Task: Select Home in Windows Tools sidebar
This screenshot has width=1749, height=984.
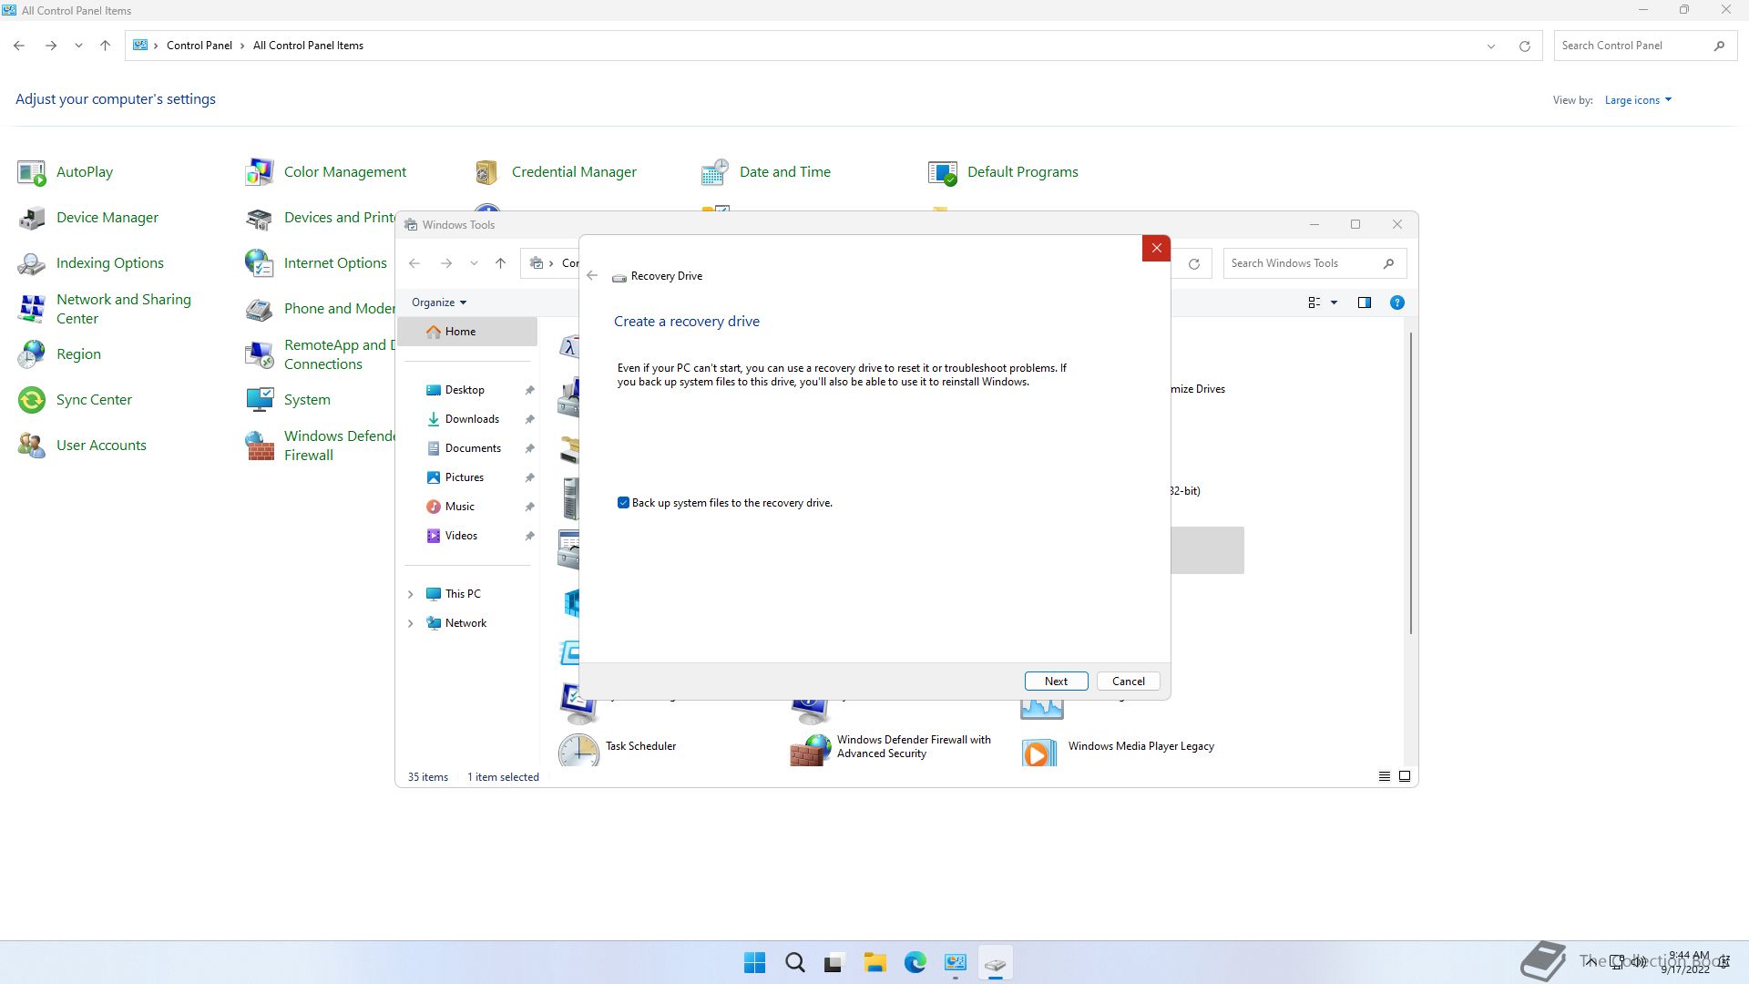Action: click(467, 332)
